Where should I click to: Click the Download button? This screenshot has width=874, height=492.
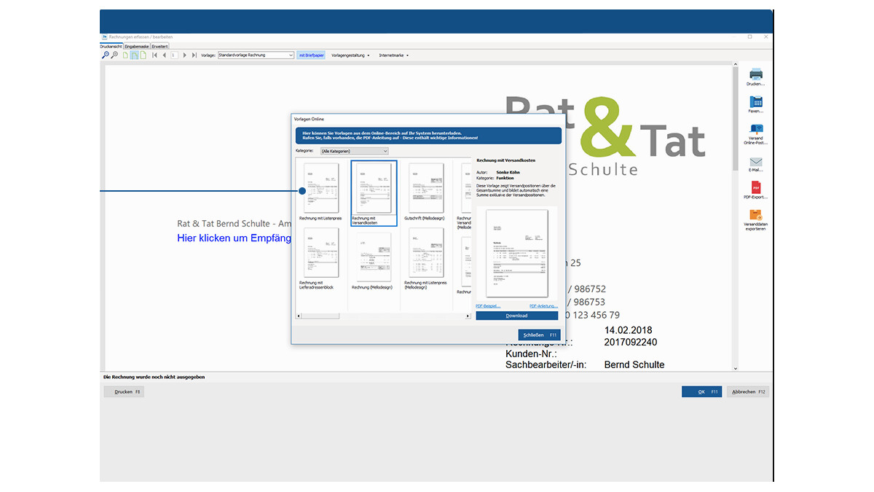pos(516,316)
